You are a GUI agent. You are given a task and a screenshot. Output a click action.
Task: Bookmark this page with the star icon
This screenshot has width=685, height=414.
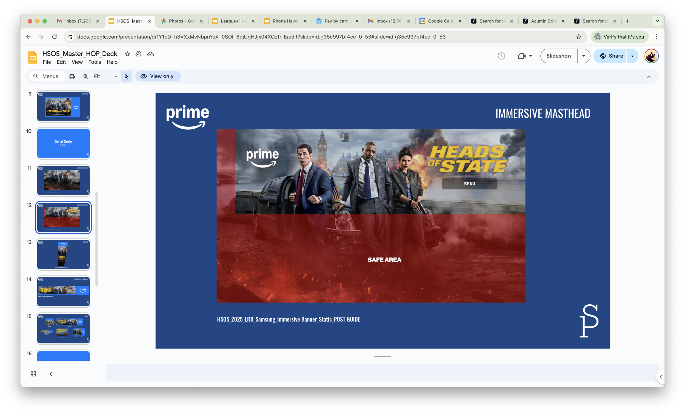coord(578,37)
